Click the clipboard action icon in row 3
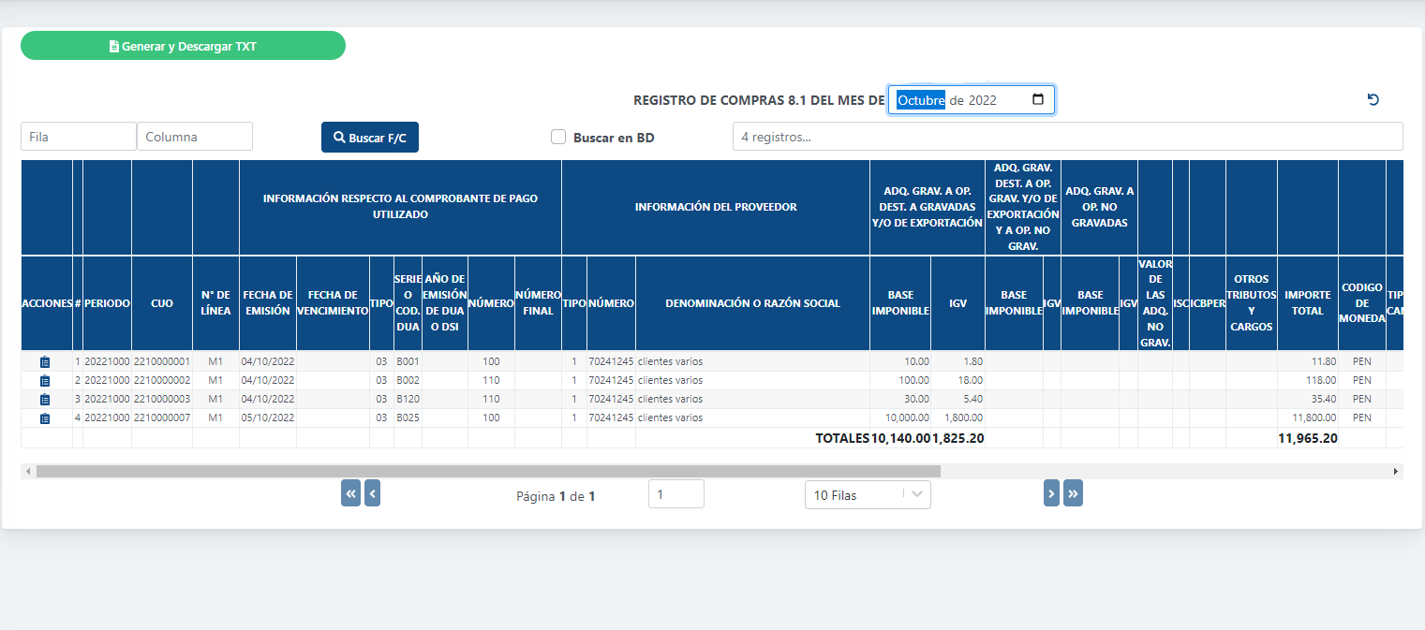This screenshot has height=630, width=1425. click(45, 400)
